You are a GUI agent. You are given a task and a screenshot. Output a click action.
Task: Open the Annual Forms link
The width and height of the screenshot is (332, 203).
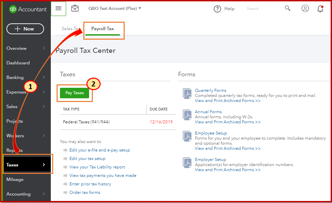(208, 112)
